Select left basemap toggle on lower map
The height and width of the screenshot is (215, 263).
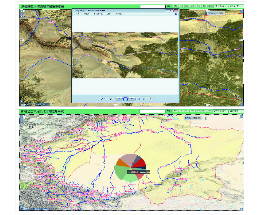point(188,118)
